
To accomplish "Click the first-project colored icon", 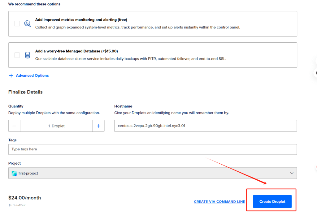I will [14, 173].
